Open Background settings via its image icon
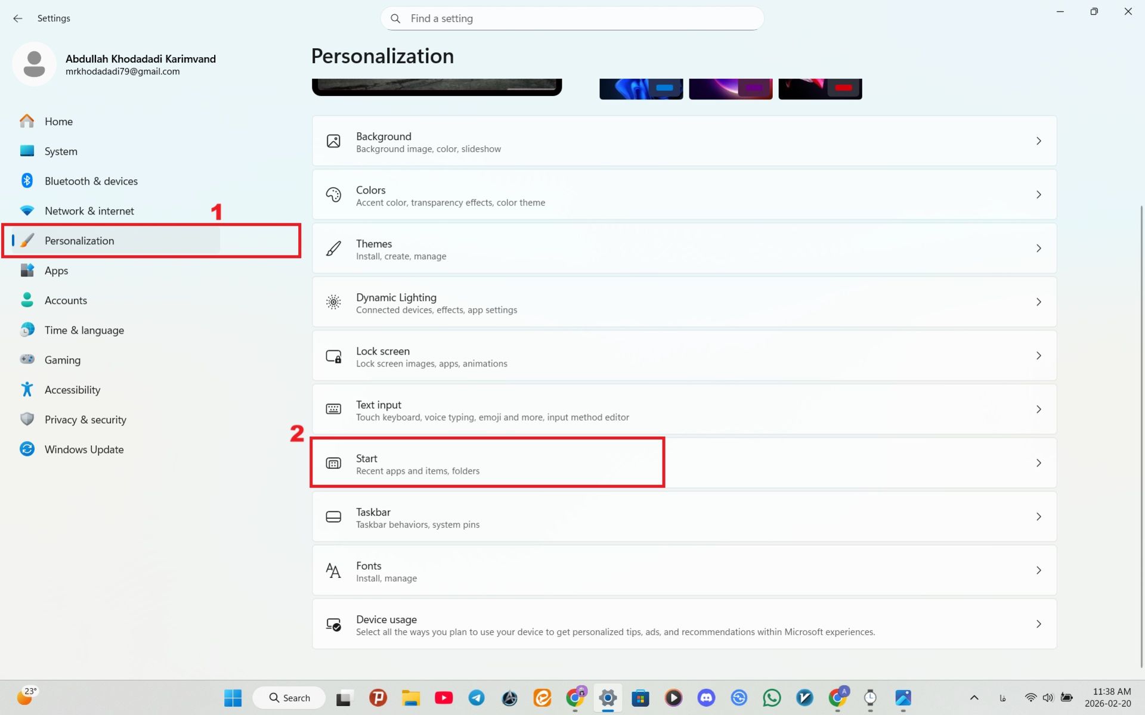Image resolution: width=1145 pixels, height=715 pixels. [x=333, y=141]
